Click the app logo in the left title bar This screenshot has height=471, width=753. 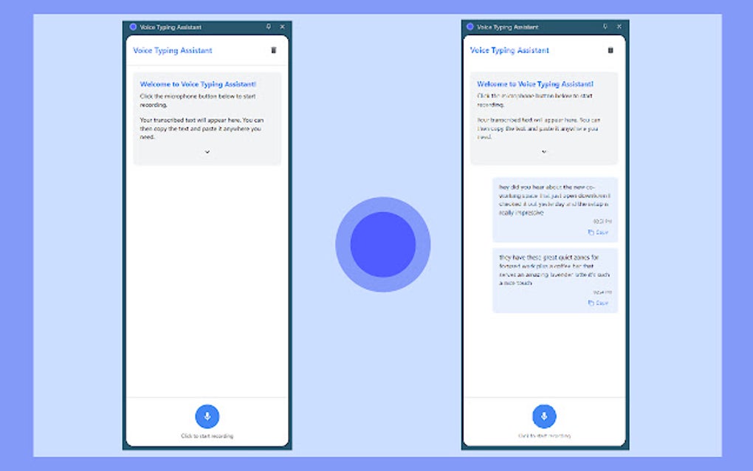coord(133,27)
